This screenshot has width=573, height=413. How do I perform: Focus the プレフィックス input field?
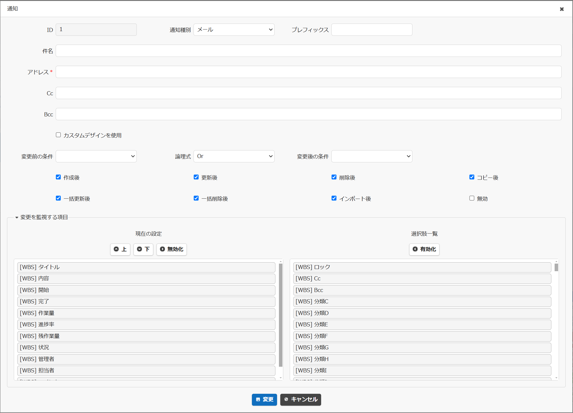tap(372, 29)
